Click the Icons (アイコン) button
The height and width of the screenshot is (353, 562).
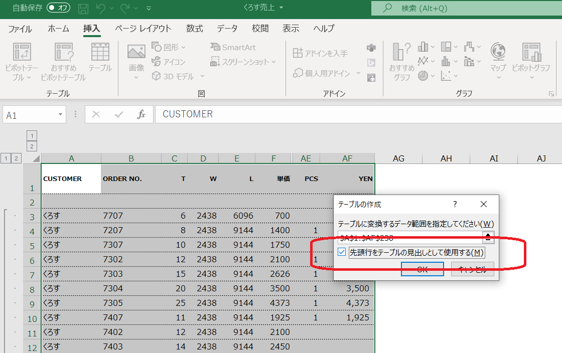tap(169, 62)
